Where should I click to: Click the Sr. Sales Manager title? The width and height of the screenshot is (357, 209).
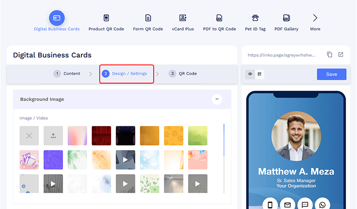(296, 181)
